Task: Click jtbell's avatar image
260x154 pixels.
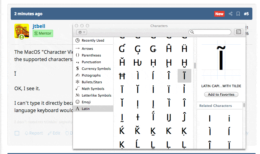Action: tap(22, 31)
